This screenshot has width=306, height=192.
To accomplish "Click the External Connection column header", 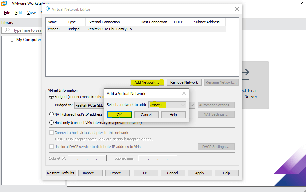I will point(112,22).
